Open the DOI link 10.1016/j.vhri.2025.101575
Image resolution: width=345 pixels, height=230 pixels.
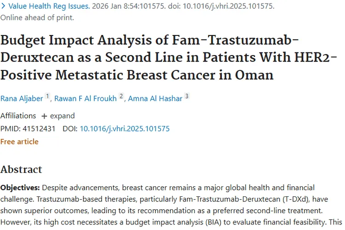(125, 129)
